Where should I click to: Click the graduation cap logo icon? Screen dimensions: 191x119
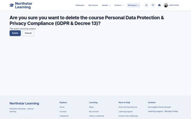coord(12,5)
